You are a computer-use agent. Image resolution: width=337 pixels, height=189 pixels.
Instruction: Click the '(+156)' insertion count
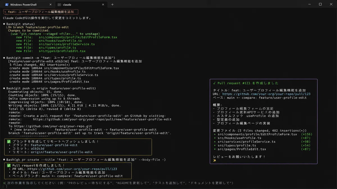[307, 134]
